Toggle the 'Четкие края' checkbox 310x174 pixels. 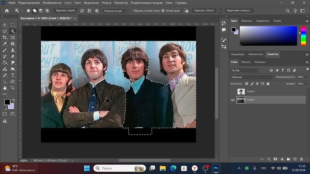[163, 11]
